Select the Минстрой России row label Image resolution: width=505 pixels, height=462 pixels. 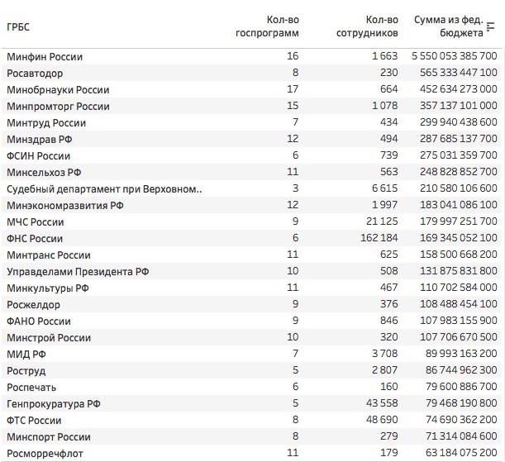point(49,338)
